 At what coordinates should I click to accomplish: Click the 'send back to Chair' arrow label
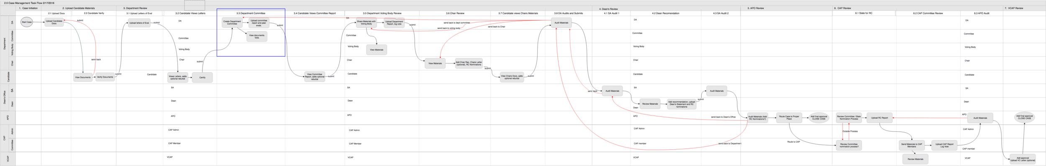pos(496,27)
